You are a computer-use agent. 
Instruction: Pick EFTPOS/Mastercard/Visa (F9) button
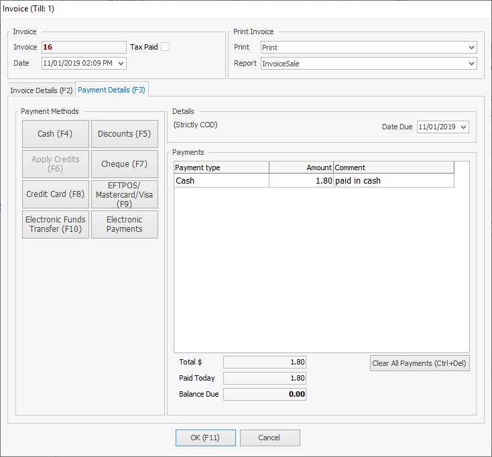(x=125, y=194)
